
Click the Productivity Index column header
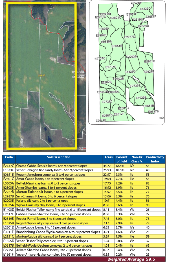coord(155,159)
